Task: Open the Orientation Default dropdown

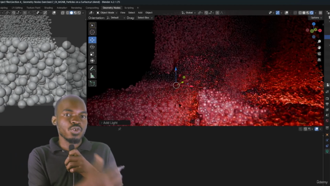Action: tap(115, 18)
